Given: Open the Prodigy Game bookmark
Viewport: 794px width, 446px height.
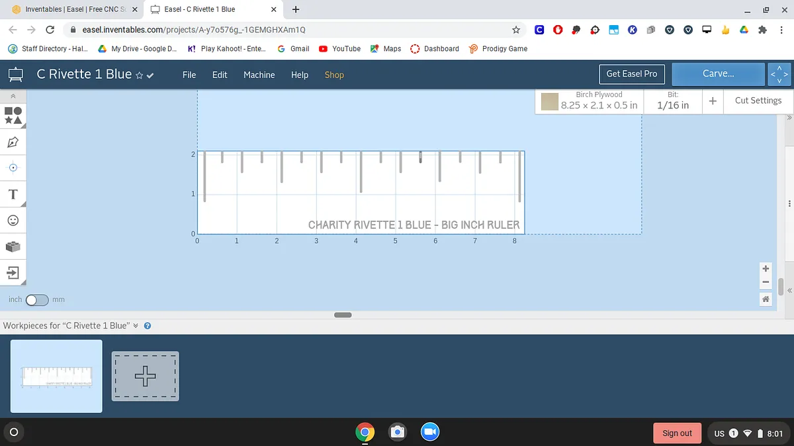Looking at the screenshot, I should click(498, 49).
